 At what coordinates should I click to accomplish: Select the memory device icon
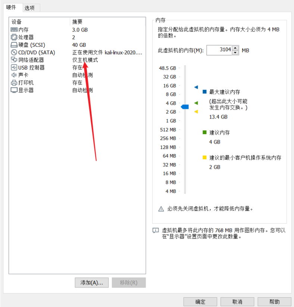14,30
